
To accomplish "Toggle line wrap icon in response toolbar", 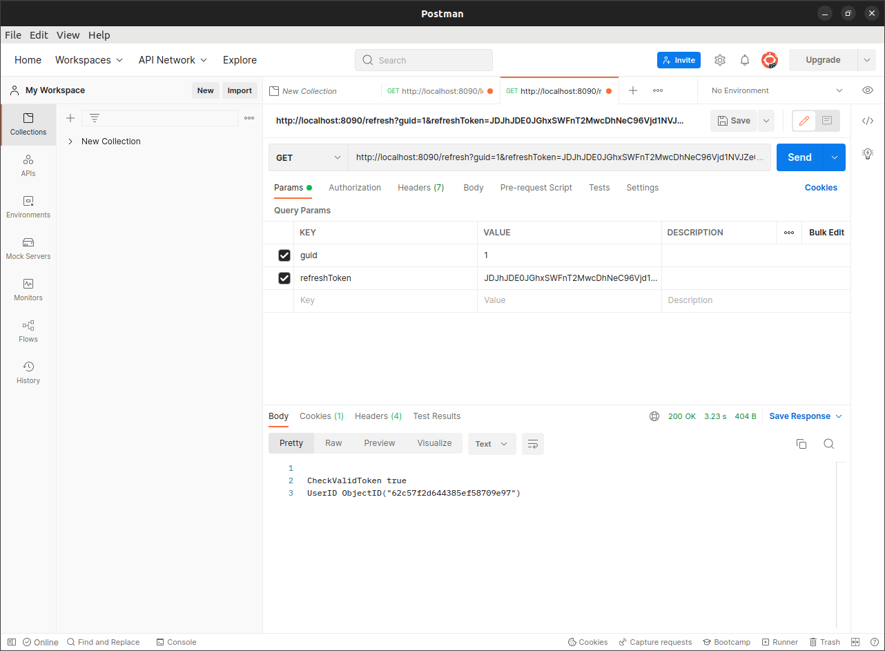I will click(533, 444).
